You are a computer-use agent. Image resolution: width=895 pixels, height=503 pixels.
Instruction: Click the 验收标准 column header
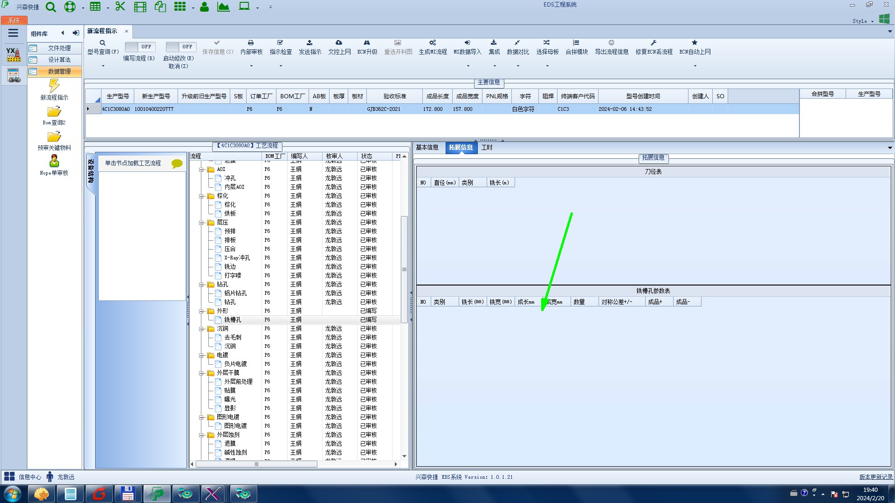pos(394,96)
